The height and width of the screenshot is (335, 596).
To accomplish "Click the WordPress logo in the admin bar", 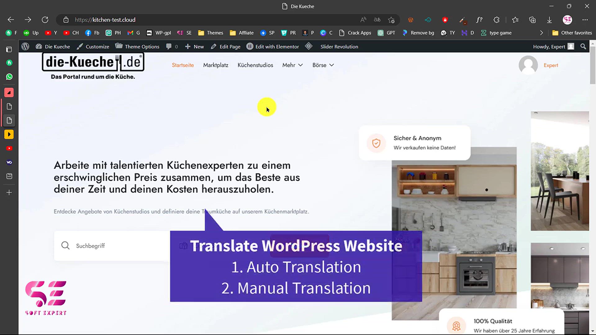I will [x=25, y=47].
